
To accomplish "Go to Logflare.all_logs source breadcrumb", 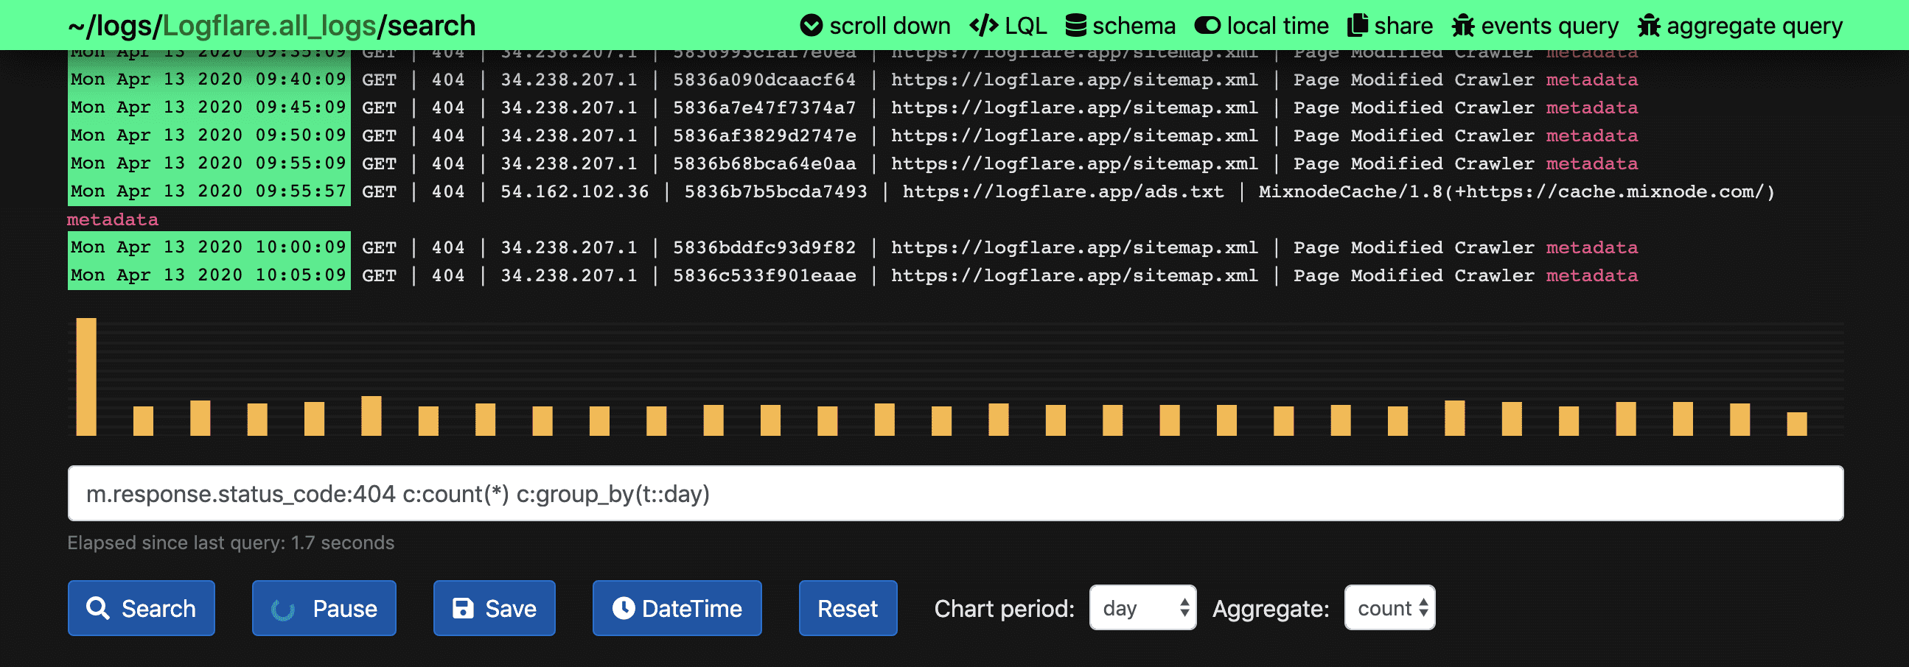I will (269, 26).
